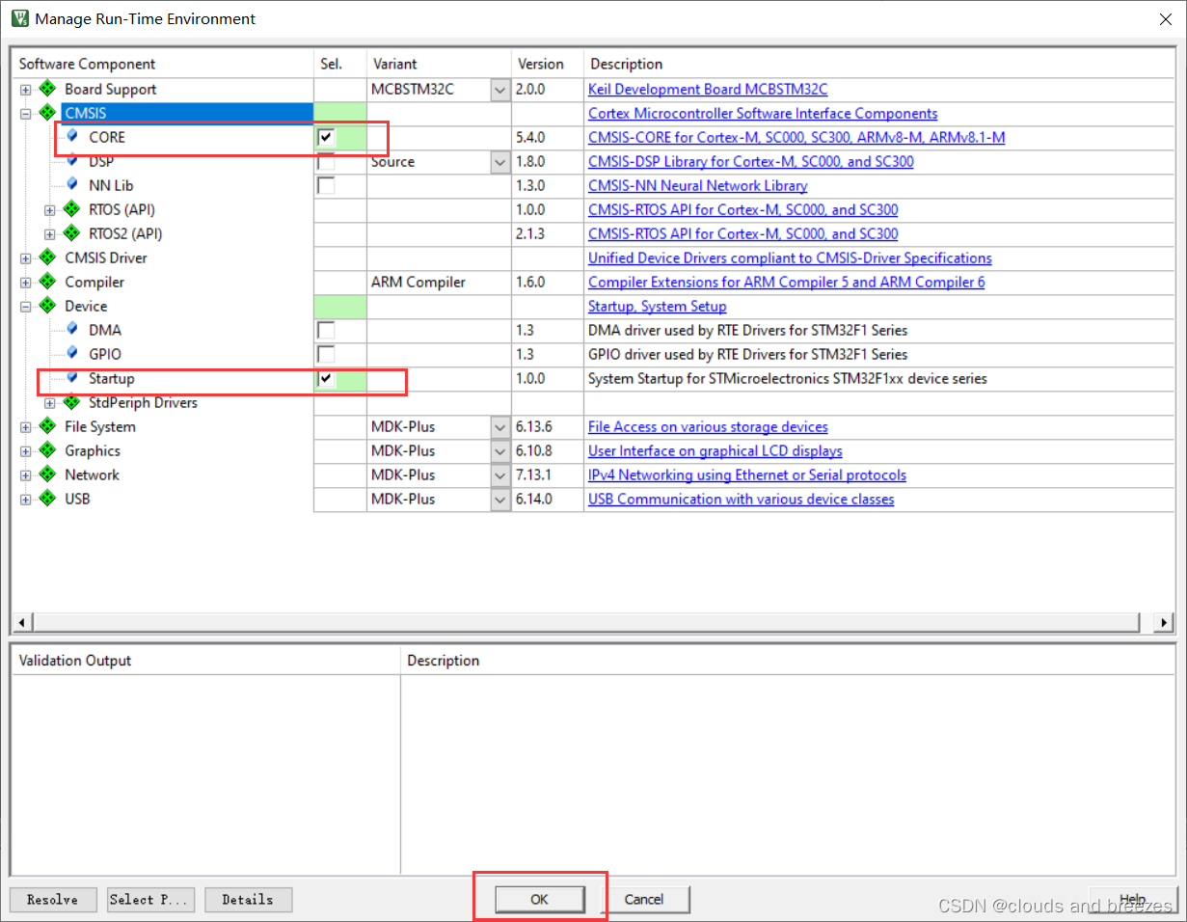Viewport: 1187px width, 922px height.
Task: Click the NN Lib component blue icon
Action: (x=72, y=184)
